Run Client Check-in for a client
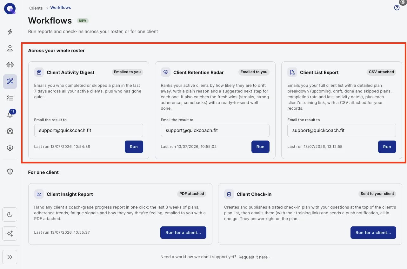Screen dimensions: 407x269 coord(373,233)
